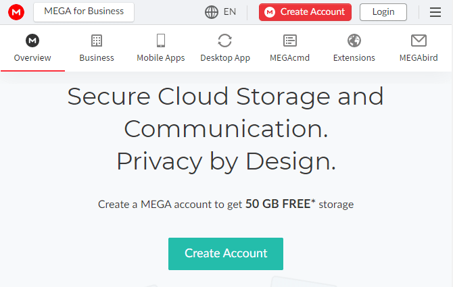The image size is (453, 287).
Task: Click the Login button
Action: [383, 12]
